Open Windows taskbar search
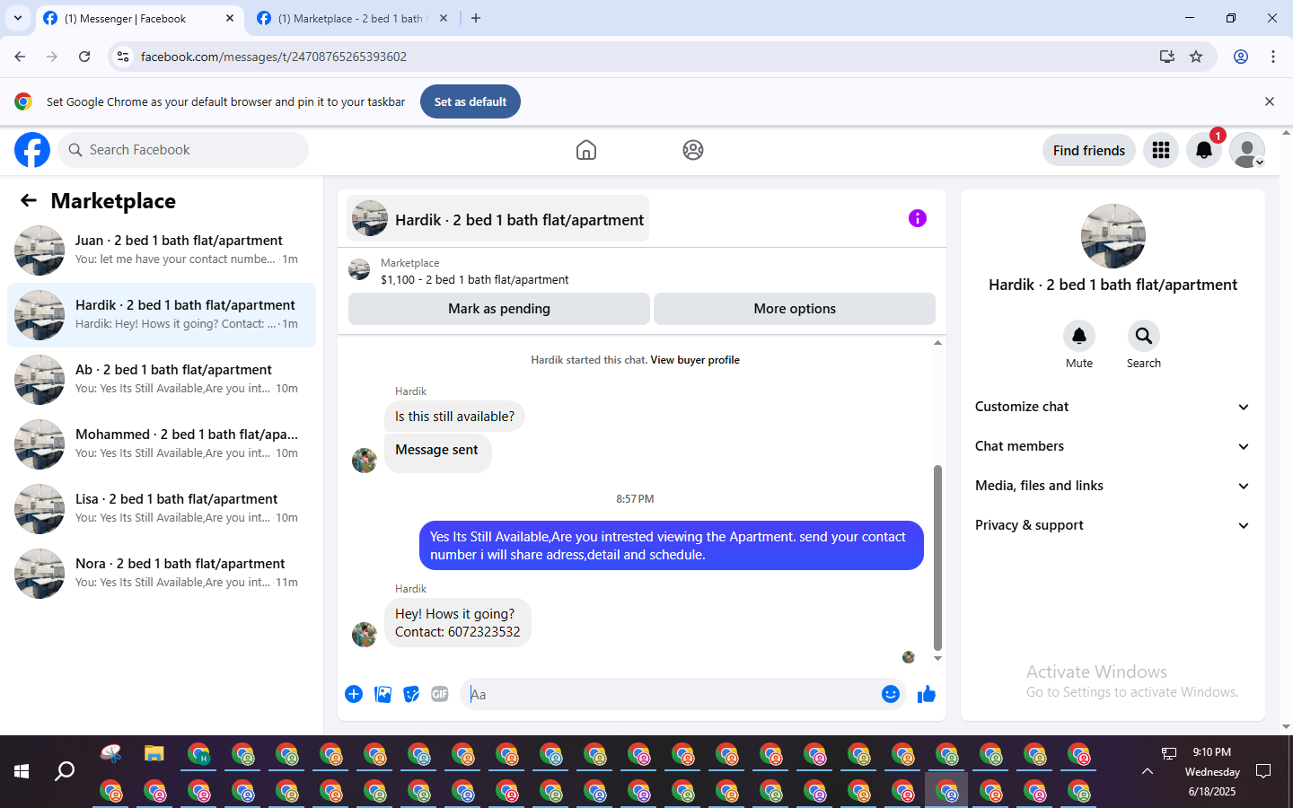The image size is (1293, 808). [65, 771]
